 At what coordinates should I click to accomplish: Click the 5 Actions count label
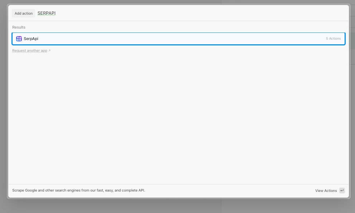click(333, 39)
